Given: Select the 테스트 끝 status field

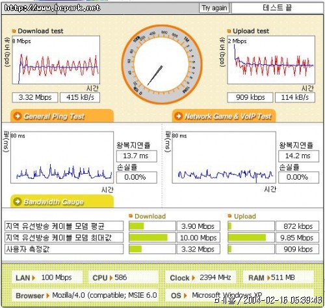Looking at the screenshot, I should point(278,8).
